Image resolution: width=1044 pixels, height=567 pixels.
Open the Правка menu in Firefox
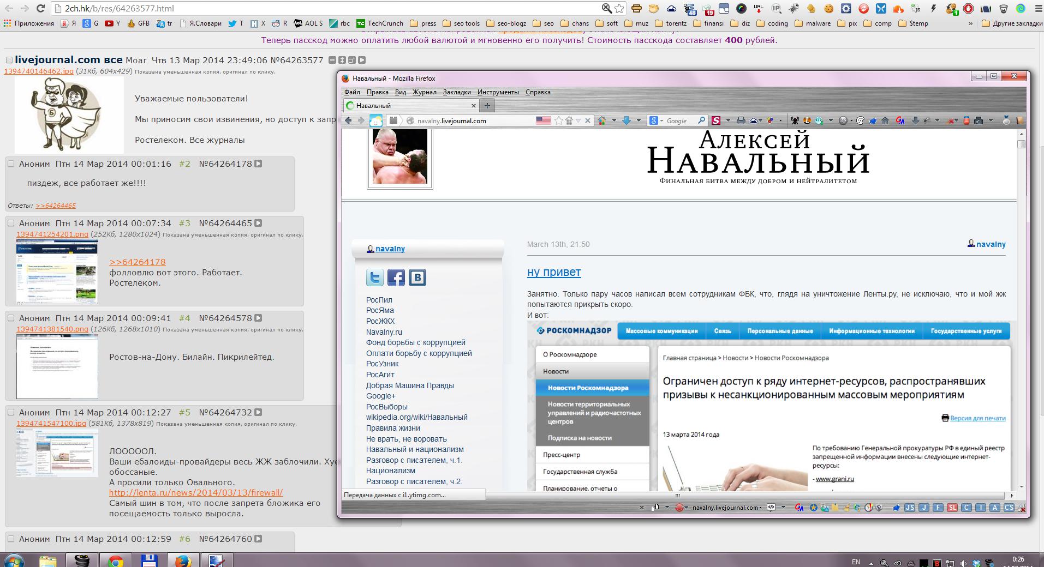[x=378, y=92]
